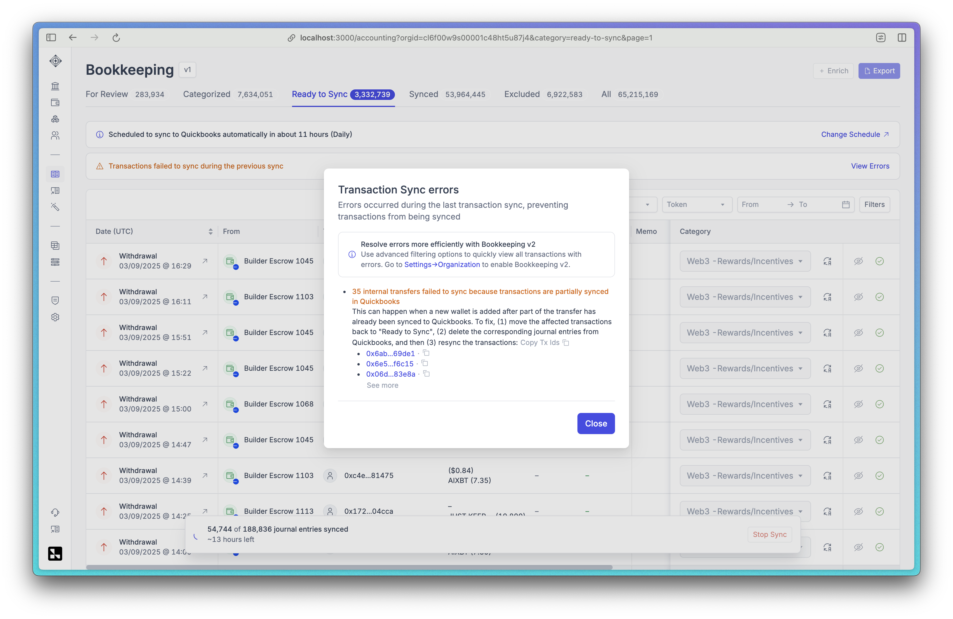This screenshot has width=953, height=619.
Task: Open the people icon in sidebar
Action: tap(55, 136)
